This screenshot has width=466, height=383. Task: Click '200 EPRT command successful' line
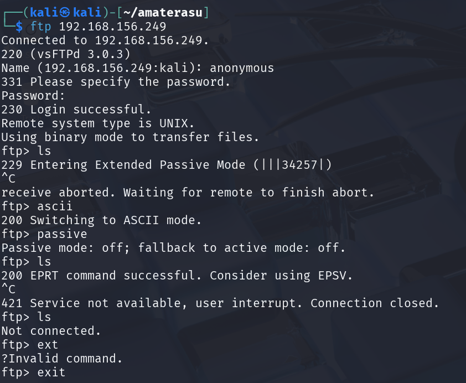click(x=101, y=275)
